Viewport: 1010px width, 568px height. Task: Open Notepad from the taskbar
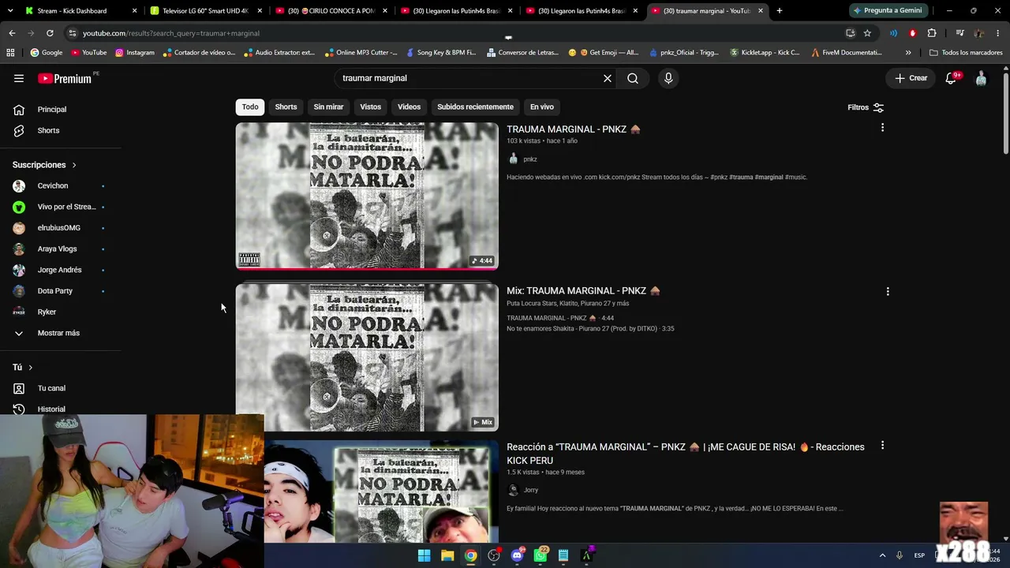pyautogui.click(x=563, y=555)
